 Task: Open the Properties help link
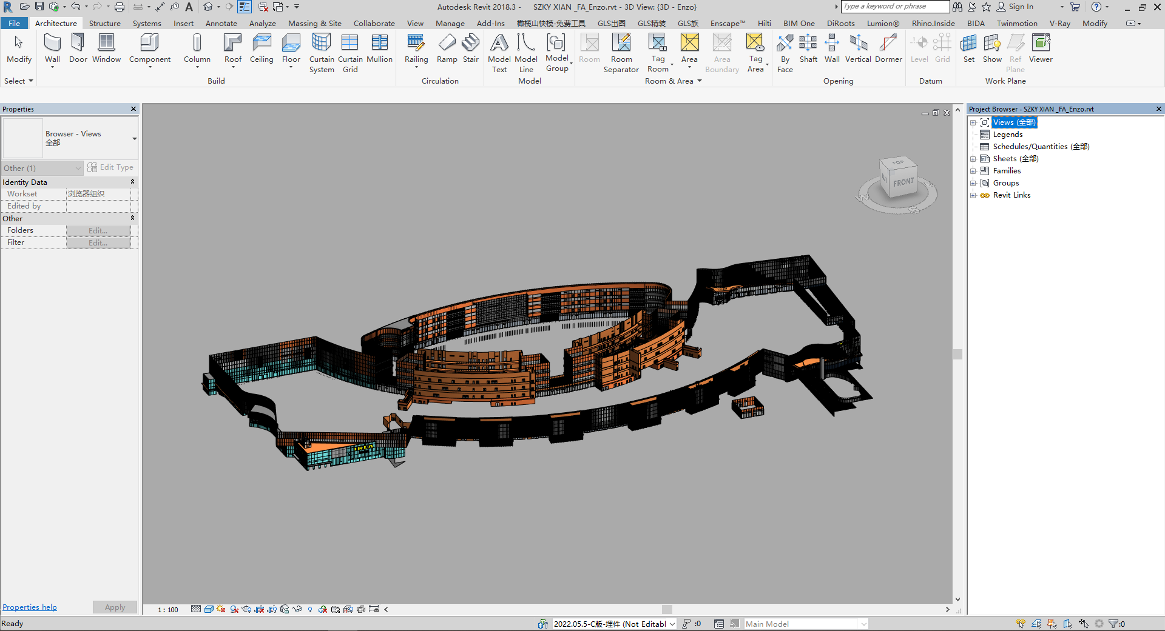click(30, 607)
